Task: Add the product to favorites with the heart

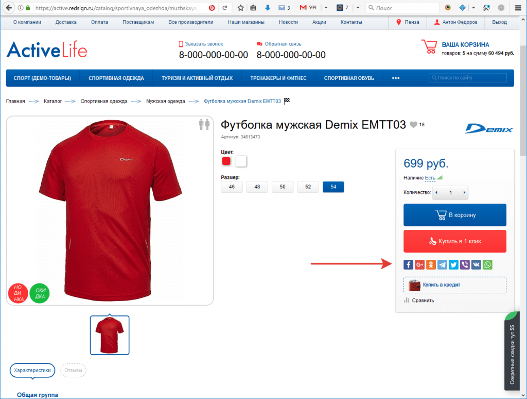Action: pos(413,125)
